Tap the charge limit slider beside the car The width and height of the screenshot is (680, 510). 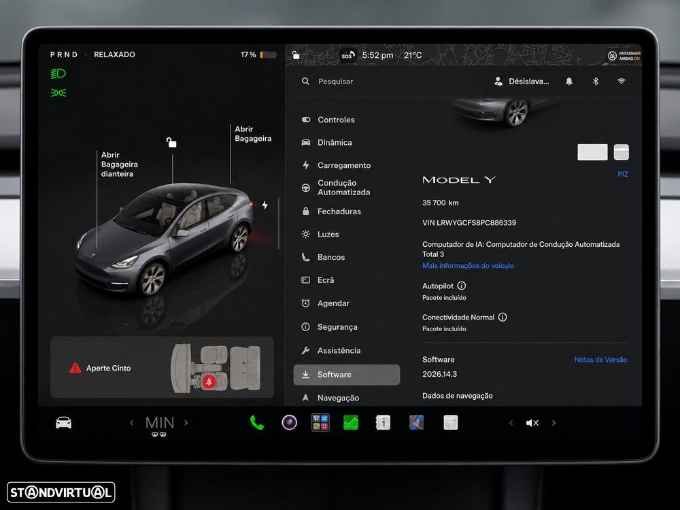point(278,223)
